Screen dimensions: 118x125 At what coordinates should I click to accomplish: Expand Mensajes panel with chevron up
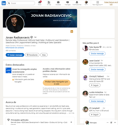click(x=115, y=122)
